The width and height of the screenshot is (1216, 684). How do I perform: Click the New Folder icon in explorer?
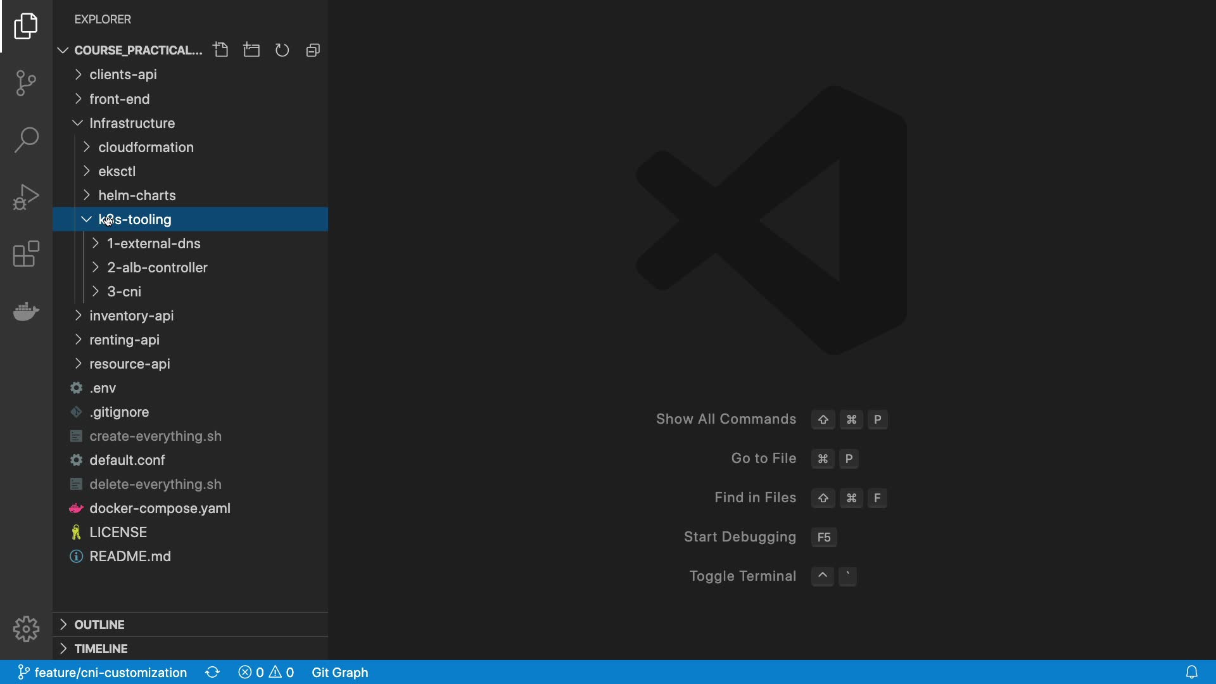click(251, 50)
